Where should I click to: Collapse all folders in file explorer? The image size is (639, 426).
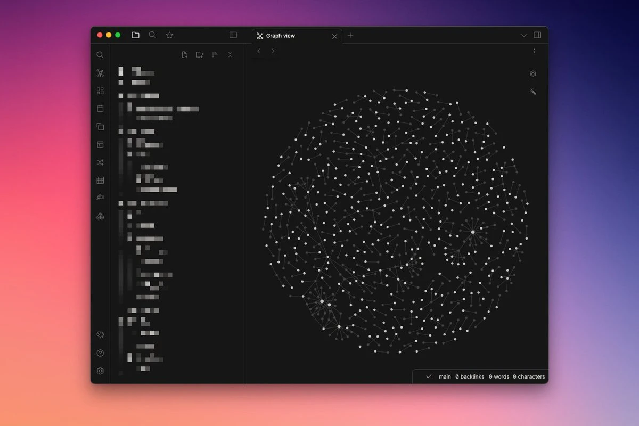[x=230, y=55]
